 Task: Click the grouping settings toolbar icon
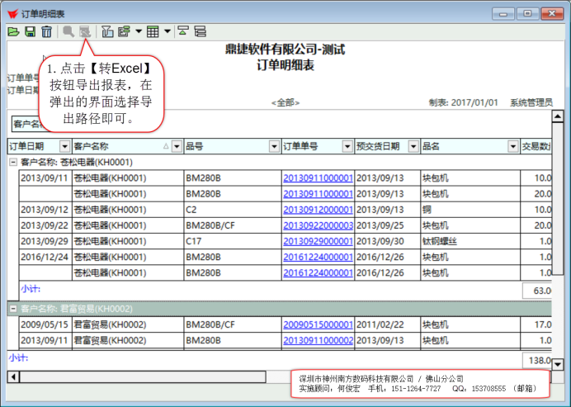click(x=124, y=31)
